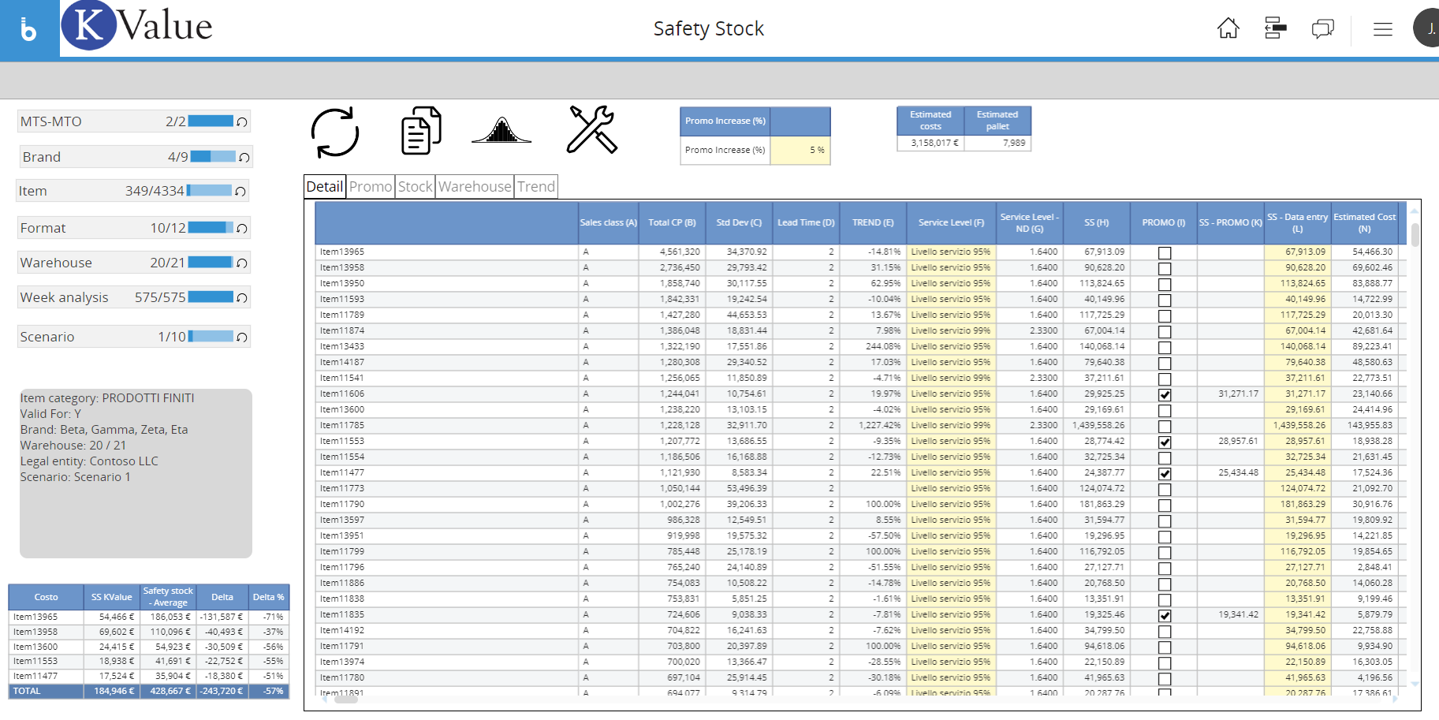Switch to the Promo tab
Screen dimensions: 1439x720
coord(371,187)
